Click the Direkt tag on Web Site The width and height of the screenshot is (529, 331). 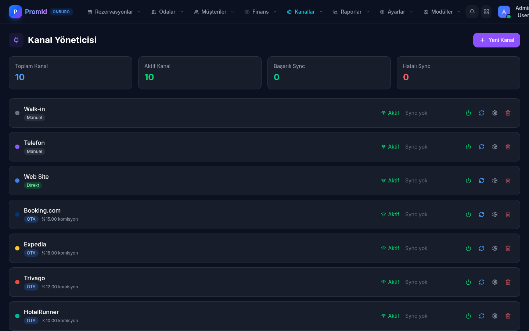coord(33,185)
